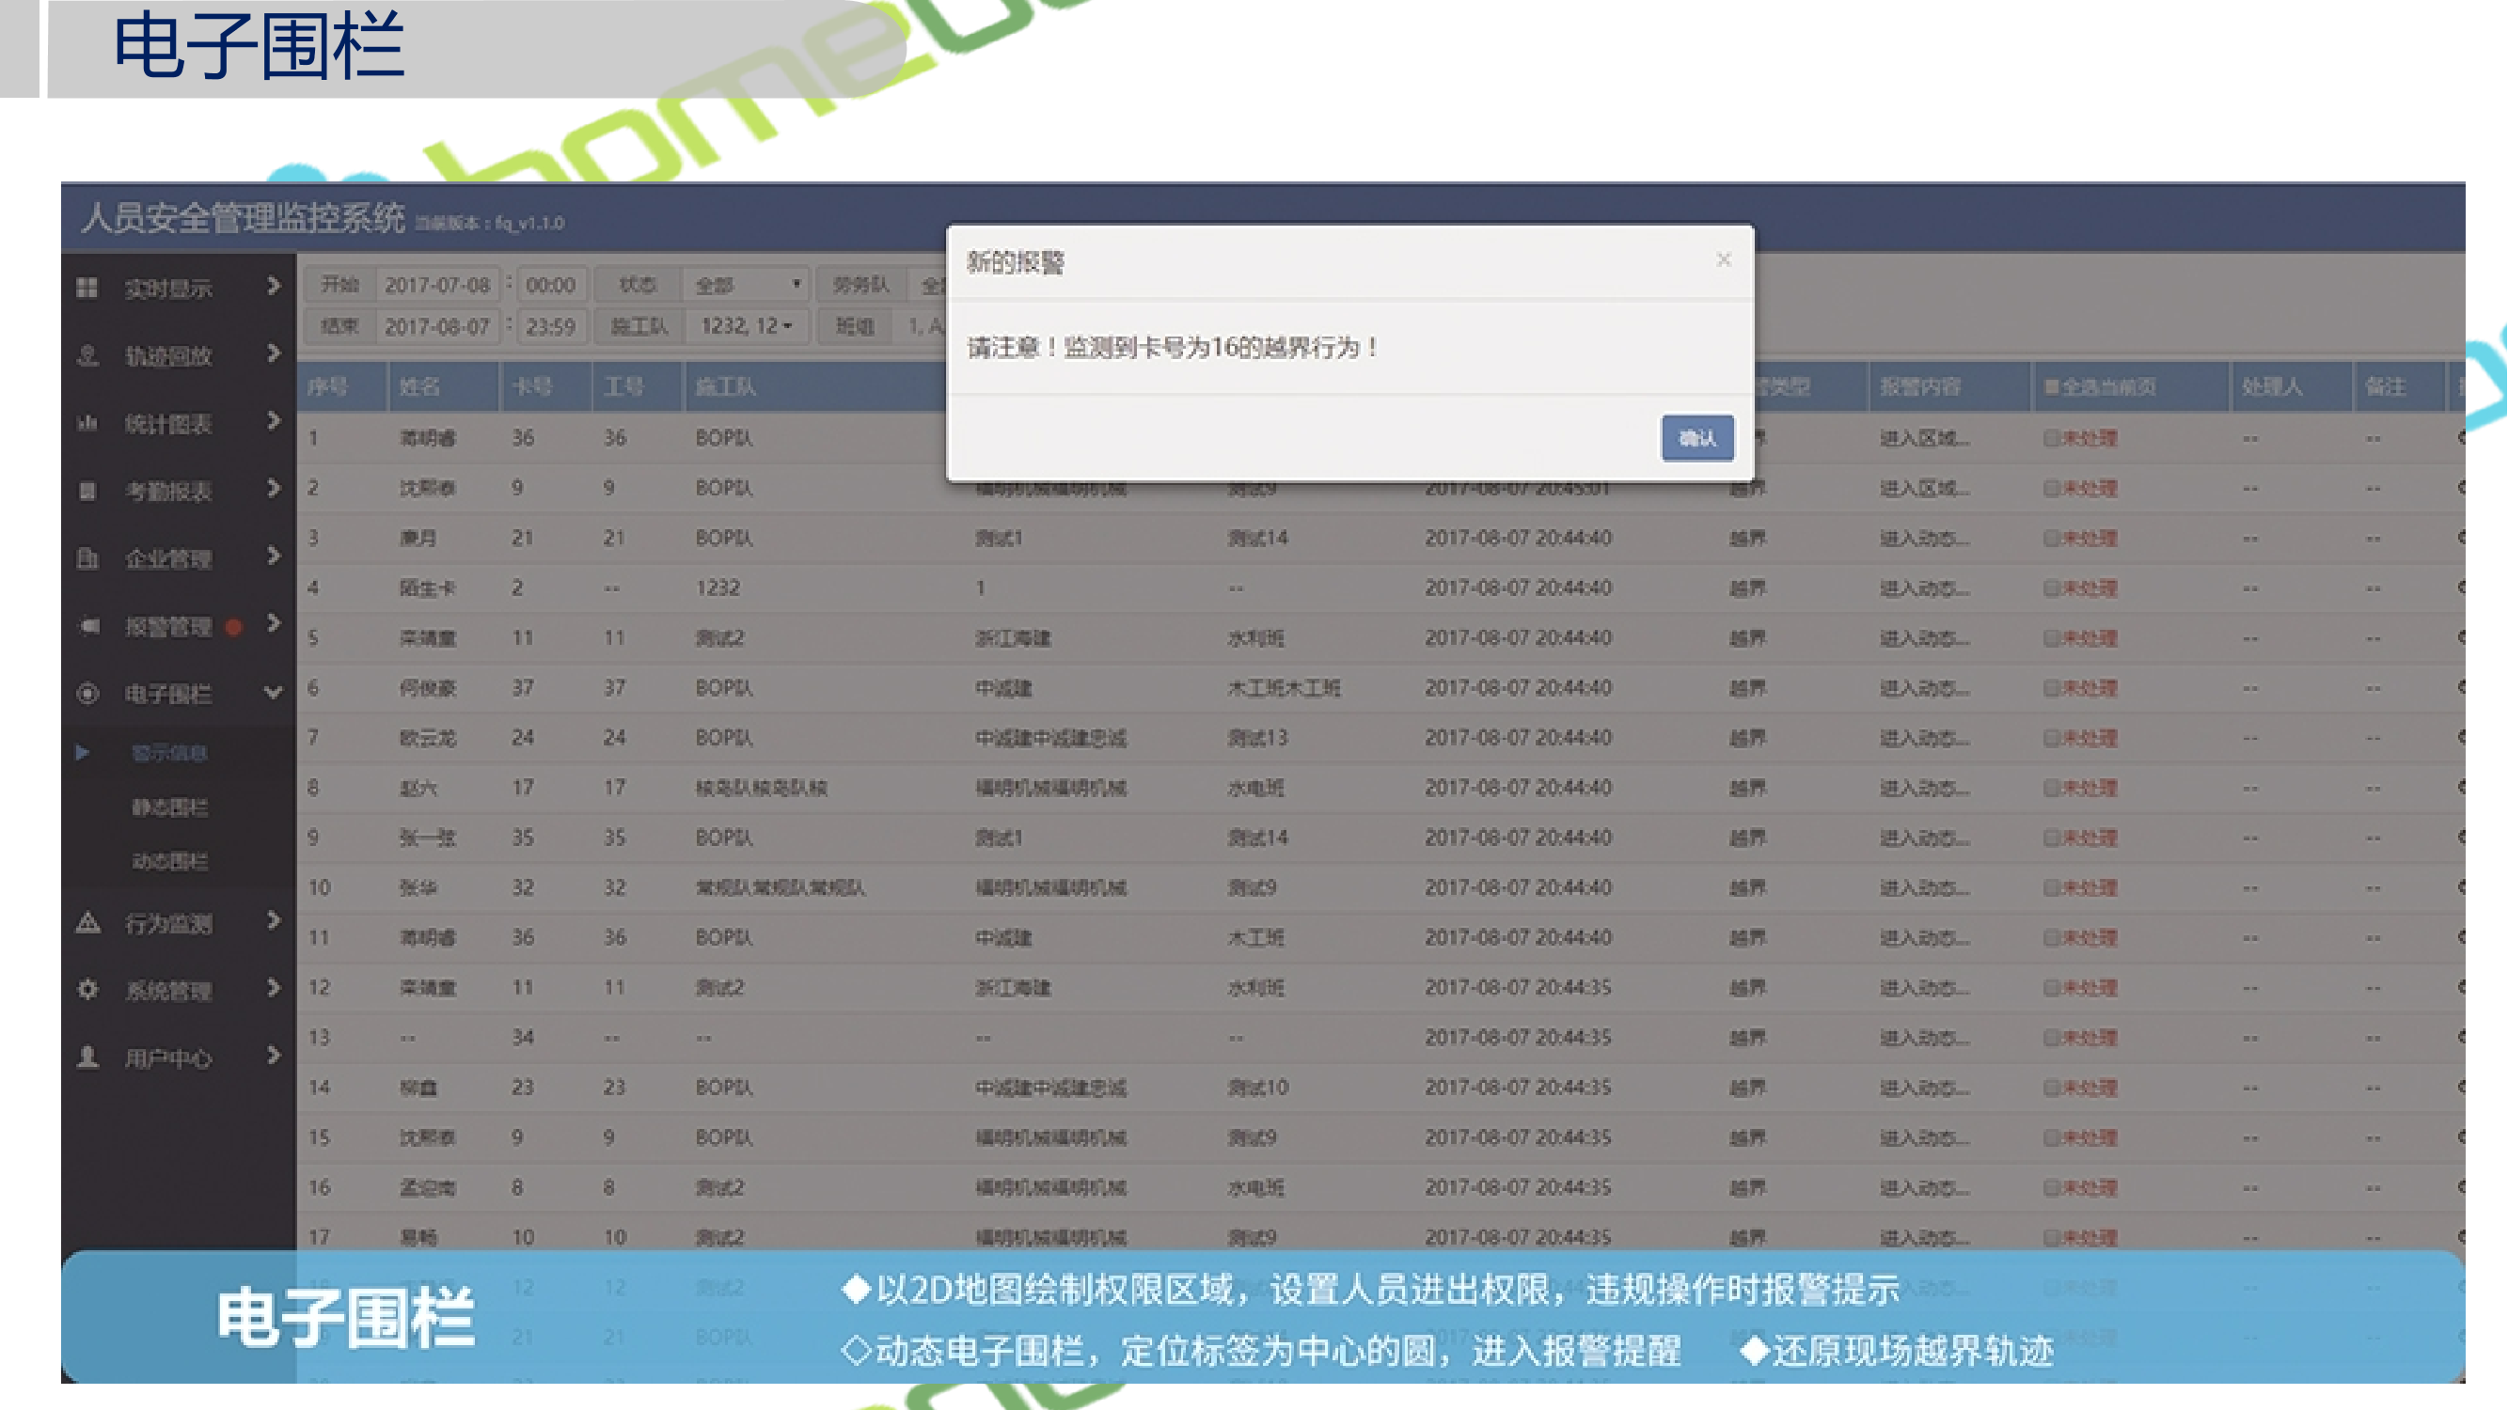Toggle the 全选当前页 header checkbox
This screenshot has width=2508, height=1410.
click(2051, 387)
